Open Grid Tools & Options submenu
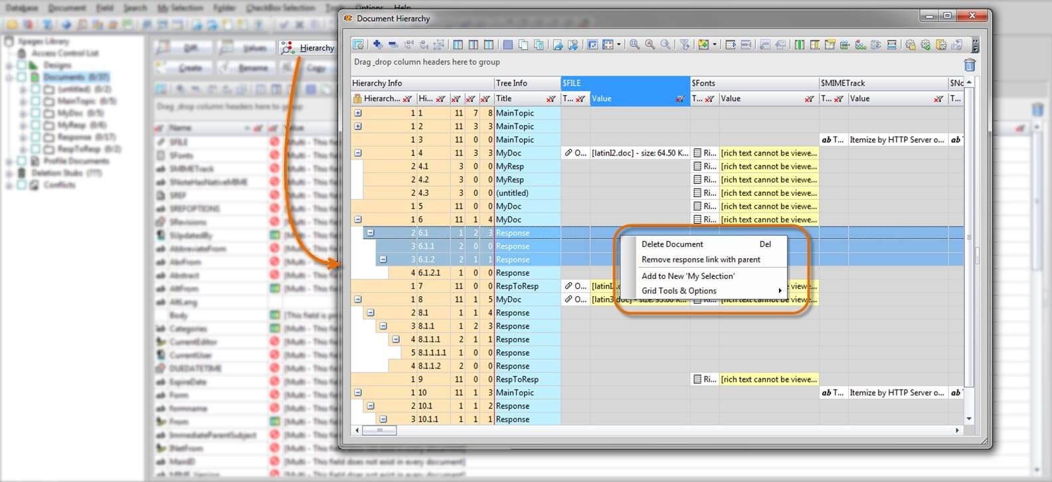Viewport: 1052px width, 482px height. (679, 291)
